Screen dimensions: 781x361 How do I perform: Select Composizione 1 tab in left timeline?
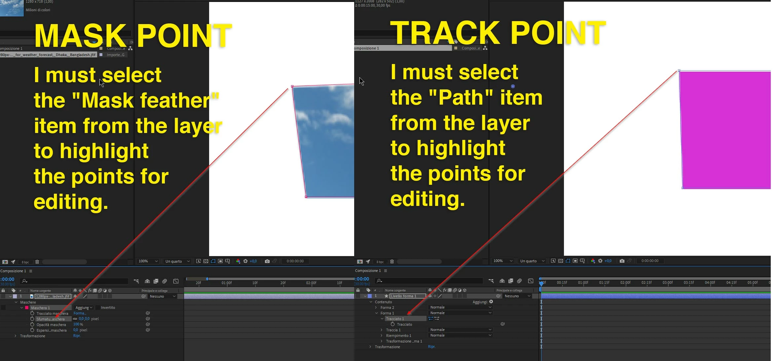(13, 271)
